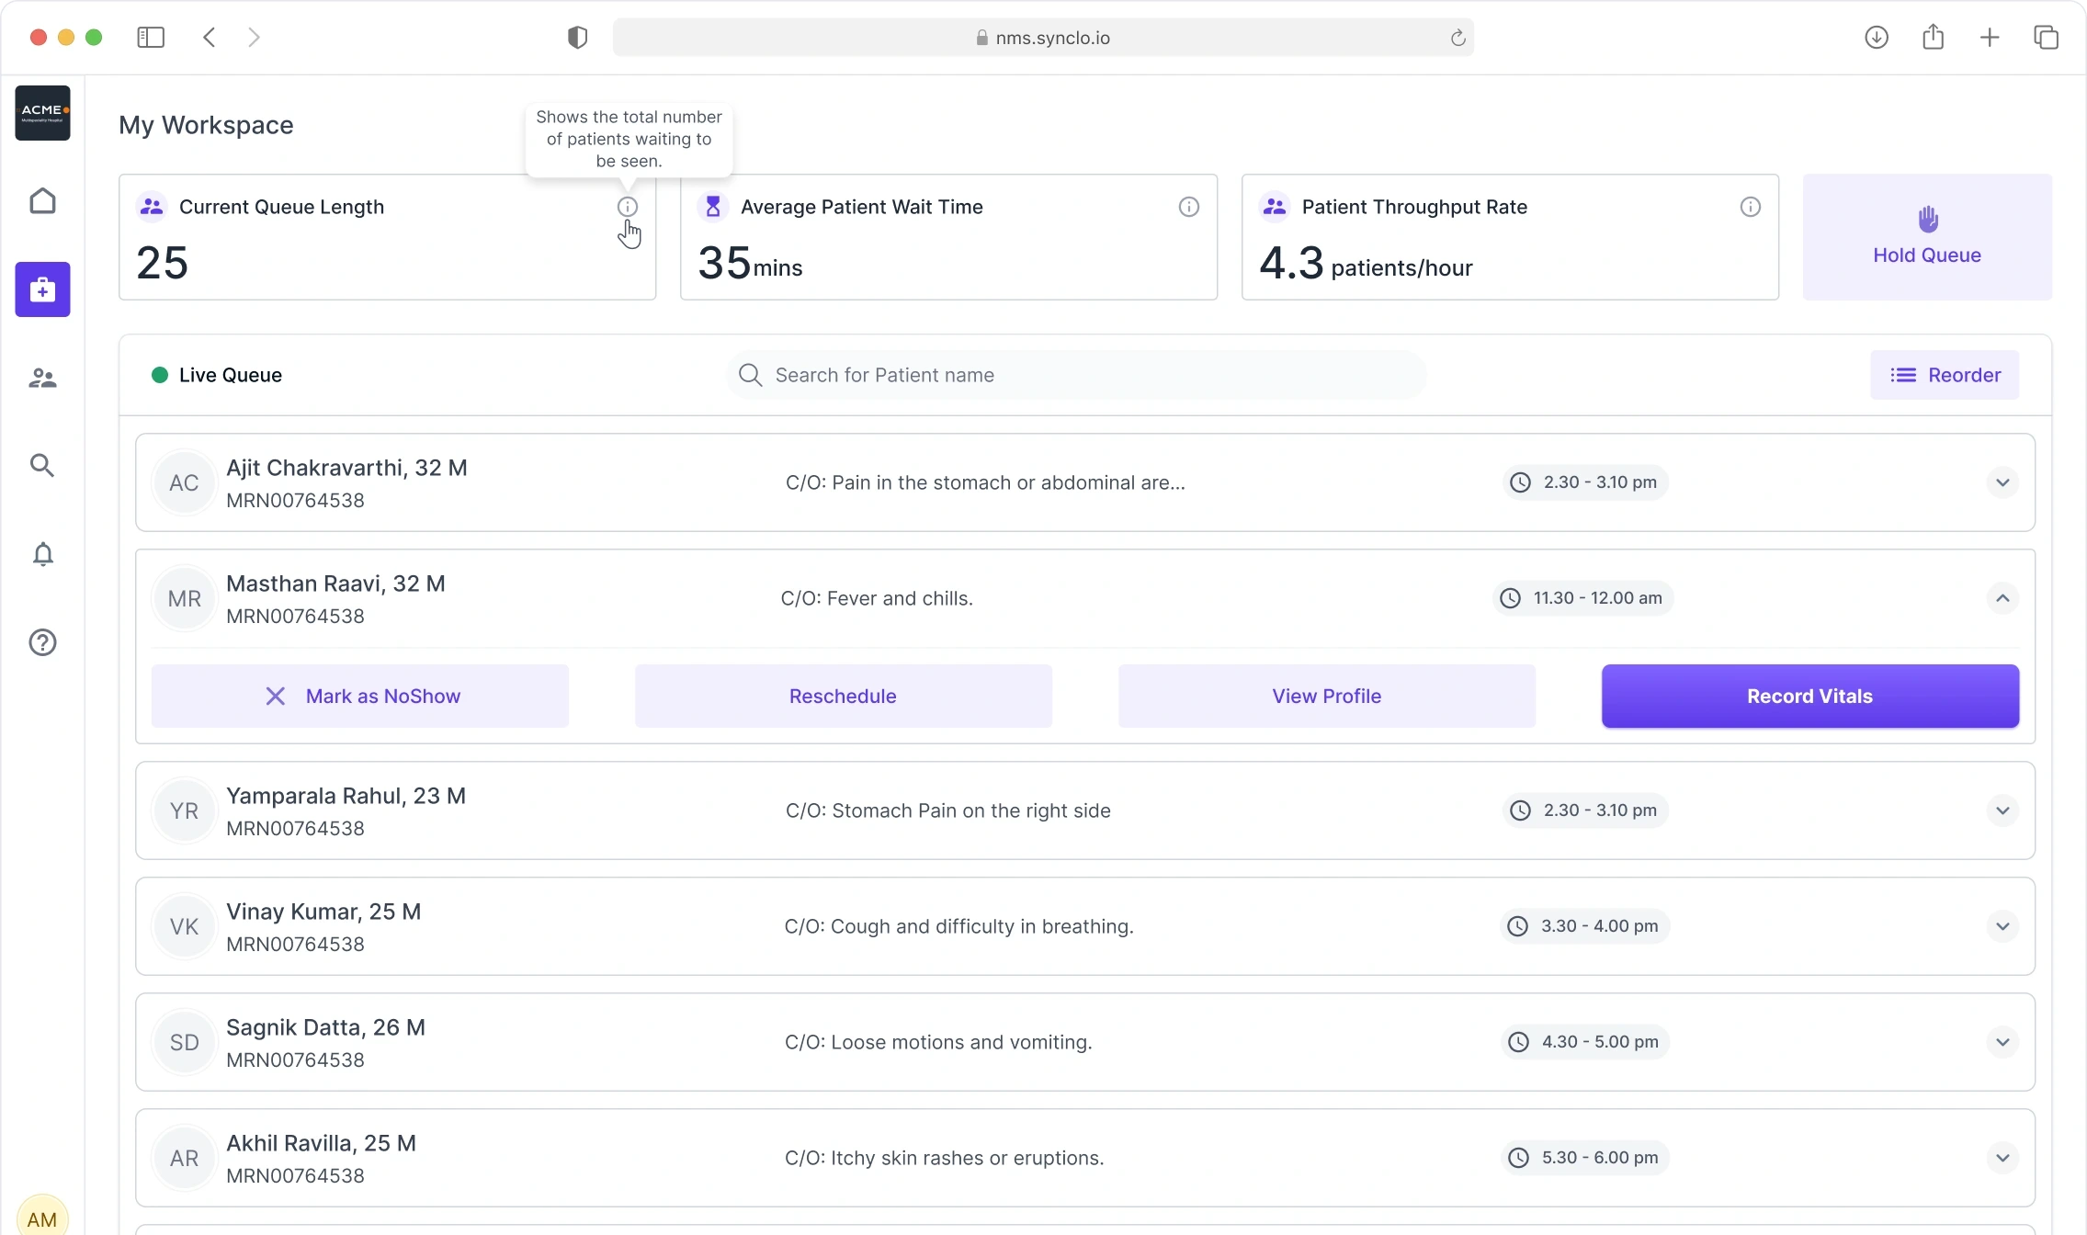Image resolution: width=2087 pixels, height=1235 pixels.
Task: Click the Hold Queue button
Action: (1927, 237)
